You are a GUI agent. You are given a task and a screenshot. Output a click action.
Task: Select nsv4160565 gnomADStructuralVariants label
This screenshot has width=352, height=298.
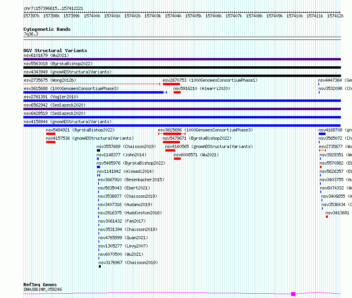209,146
